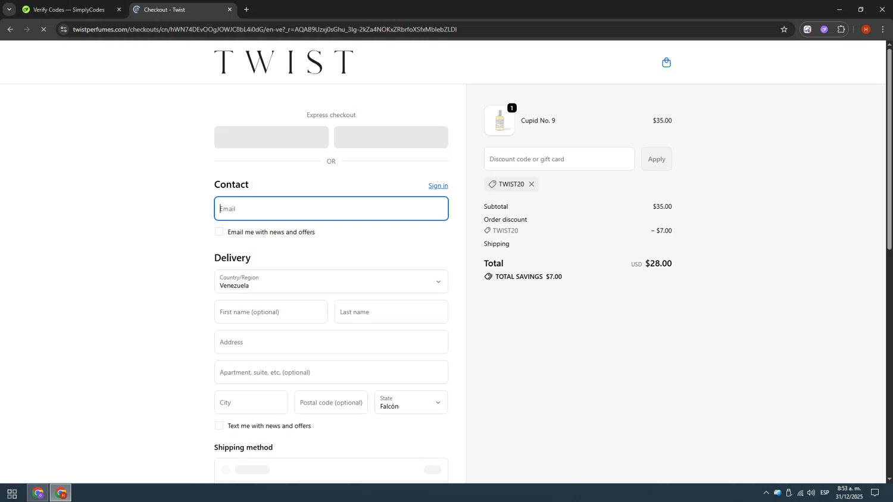Screen dimensions: 893x502
Task: Switch to Verify Codes — SimplyCodes tab
Action: pyautogui.click(x=69, y=10)
